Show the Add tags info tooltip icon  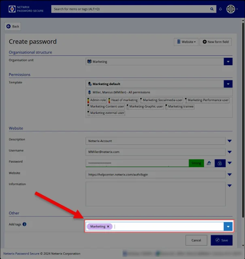pos(24,224)
